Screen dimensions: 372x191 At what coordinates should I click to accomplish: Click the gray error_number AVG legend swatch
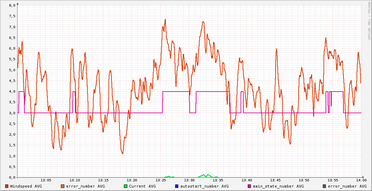click(324, 186)
